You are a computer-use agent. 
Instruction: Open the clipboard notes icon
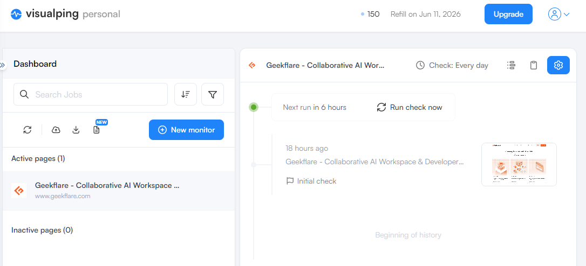pos(534,65)
